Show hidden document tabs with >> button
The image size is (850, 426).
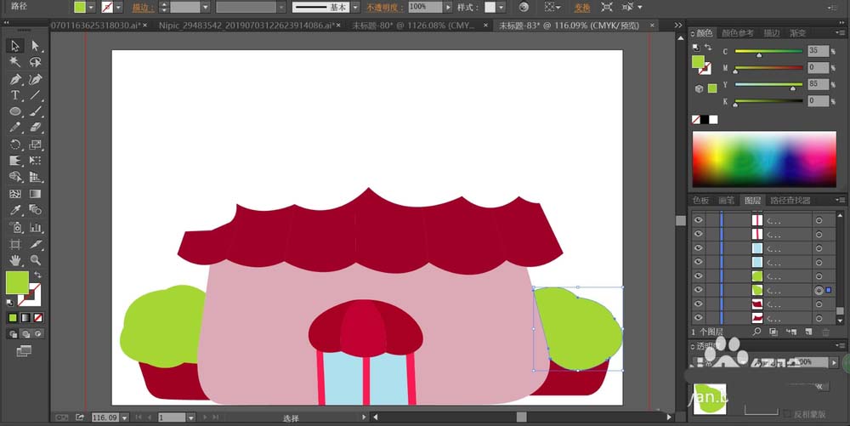678,25
